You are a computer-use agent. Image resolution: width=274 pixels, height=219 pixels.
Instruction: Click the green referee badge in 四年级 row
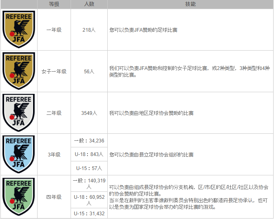[19, 196]
